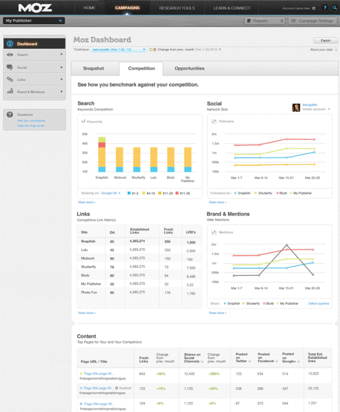The image size is (340, 412).
Task: Click the eye icon beside Search
Action: click(x=10, y=55)
